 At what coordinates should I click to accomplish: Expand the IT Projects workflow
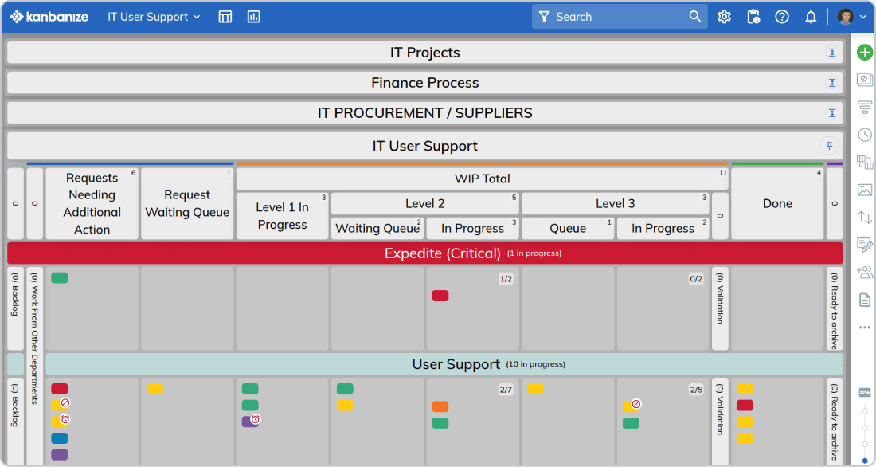(832, 53)
